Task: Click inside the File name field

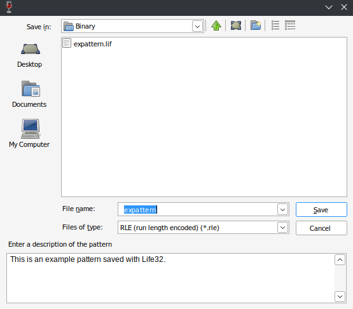Action: [x=198, y=210]
